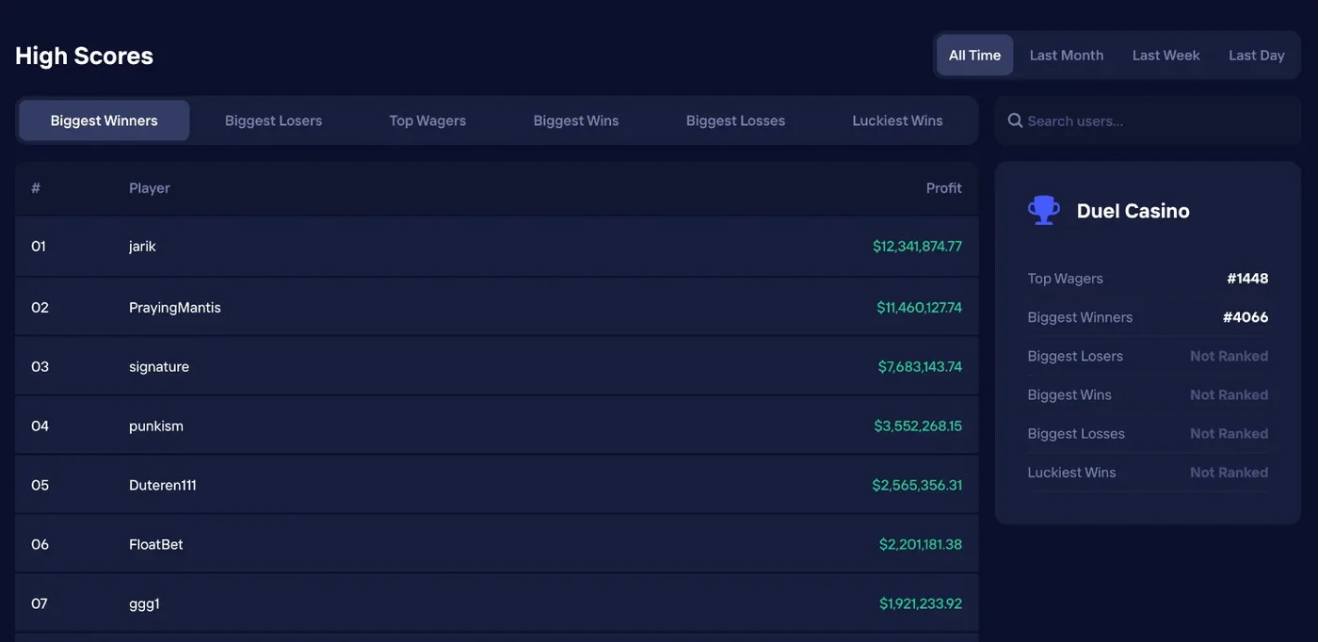Click profit value $2,565,356.31
This screenshot has width=1318, height=642.
917,486
